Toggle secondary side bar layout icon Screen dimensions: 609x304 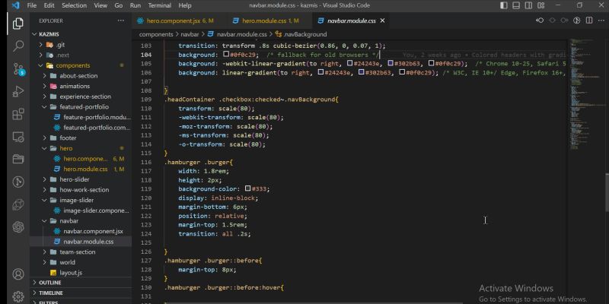(x=528, y=5)
